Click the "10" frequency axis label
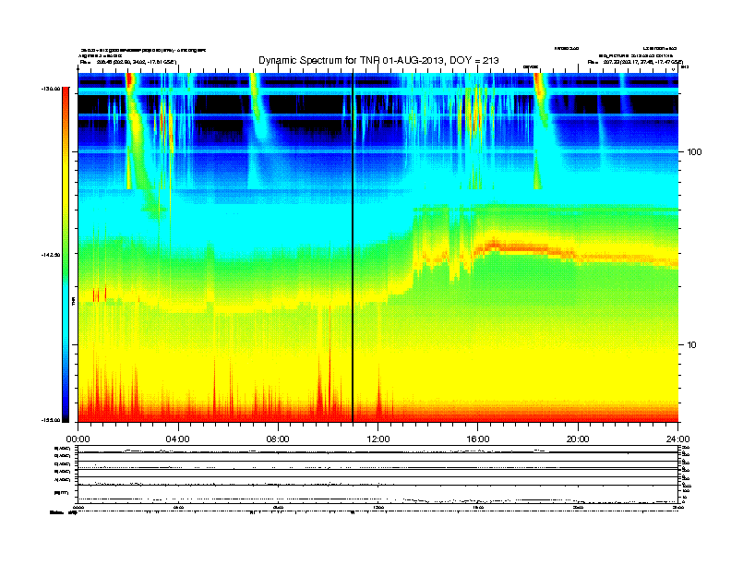This screenshot has width=731, height=565. (692, 345)
